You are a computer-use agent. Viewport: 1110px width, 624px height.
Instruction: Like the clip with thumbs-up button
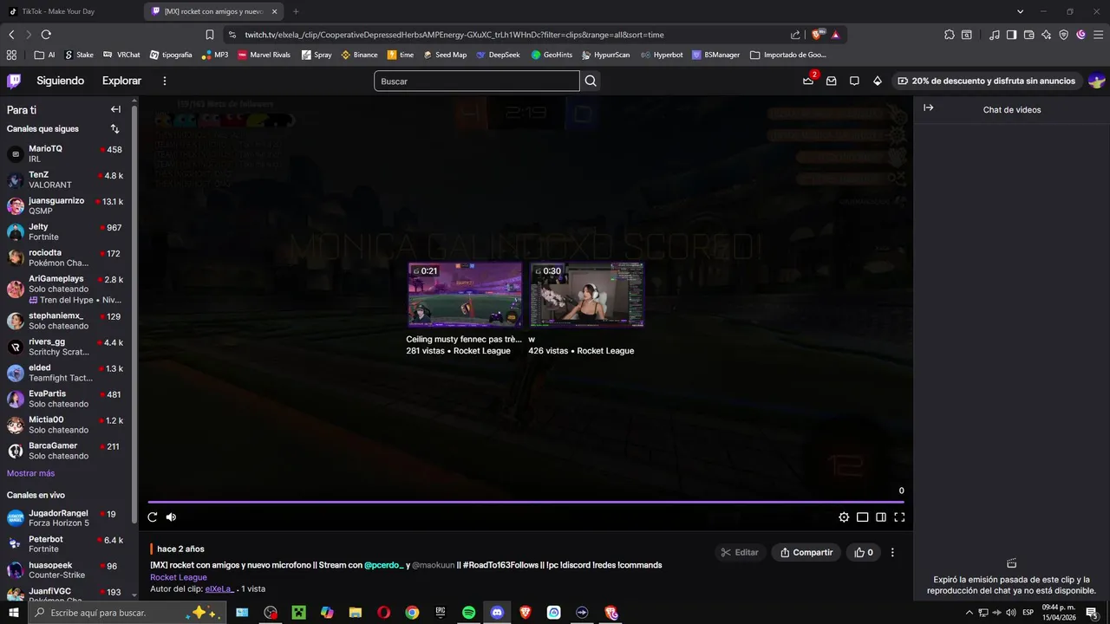(x=864, y=552)
